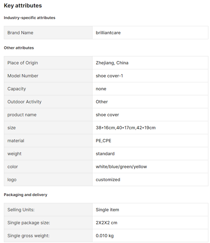Click the brilliantcare brand name value

pos(108,33)
